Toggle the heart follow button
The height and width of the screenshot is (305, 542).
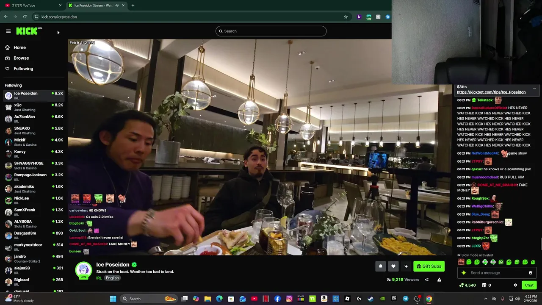tap(393, 266)
